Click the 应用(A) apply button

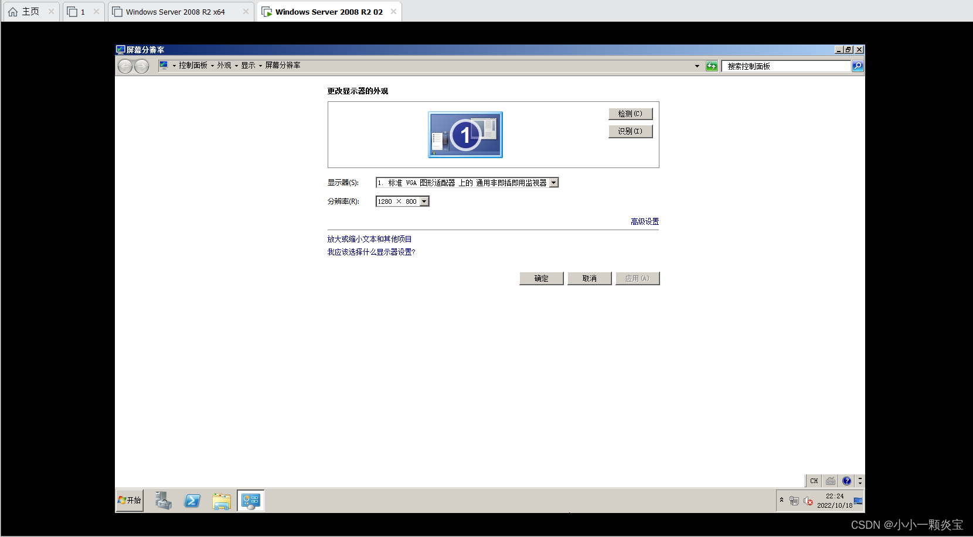click(637, 278)
